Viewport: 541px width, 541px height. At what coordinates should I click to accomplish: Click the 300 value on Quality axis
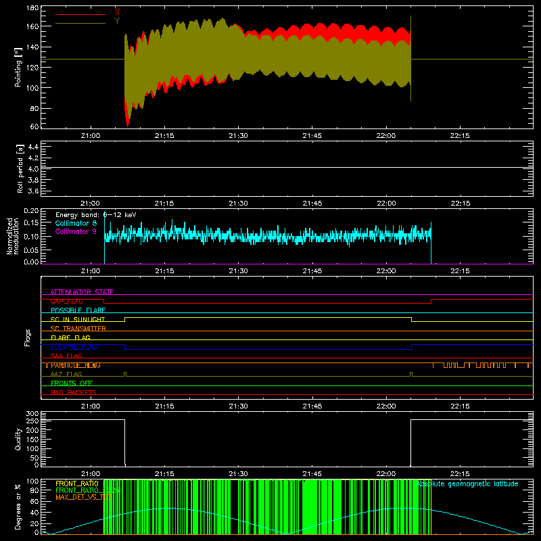coord(32,414)
